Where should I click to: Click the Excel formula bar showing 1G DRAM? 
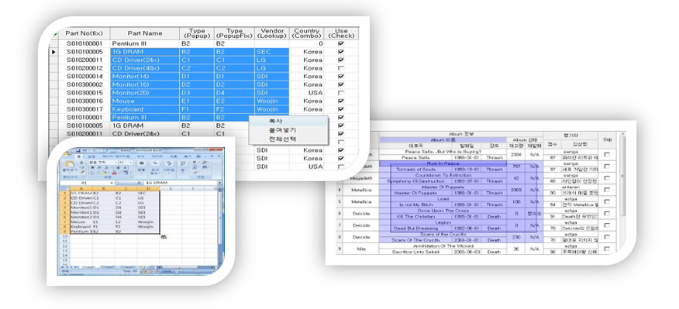click(x=181, y=183)
